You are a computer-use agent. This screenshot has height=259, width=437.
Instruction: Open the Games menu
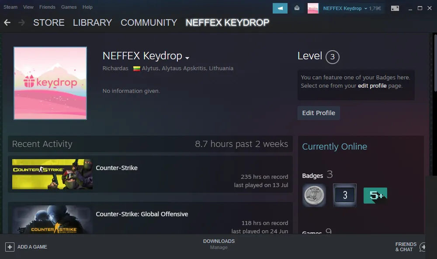(69, 7)
